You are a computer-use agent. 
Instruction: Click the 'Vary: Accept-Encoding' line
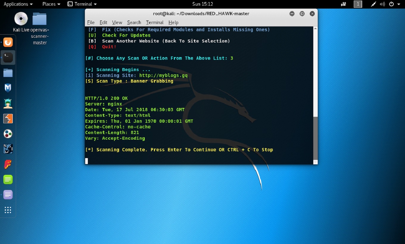click(115, 138)
